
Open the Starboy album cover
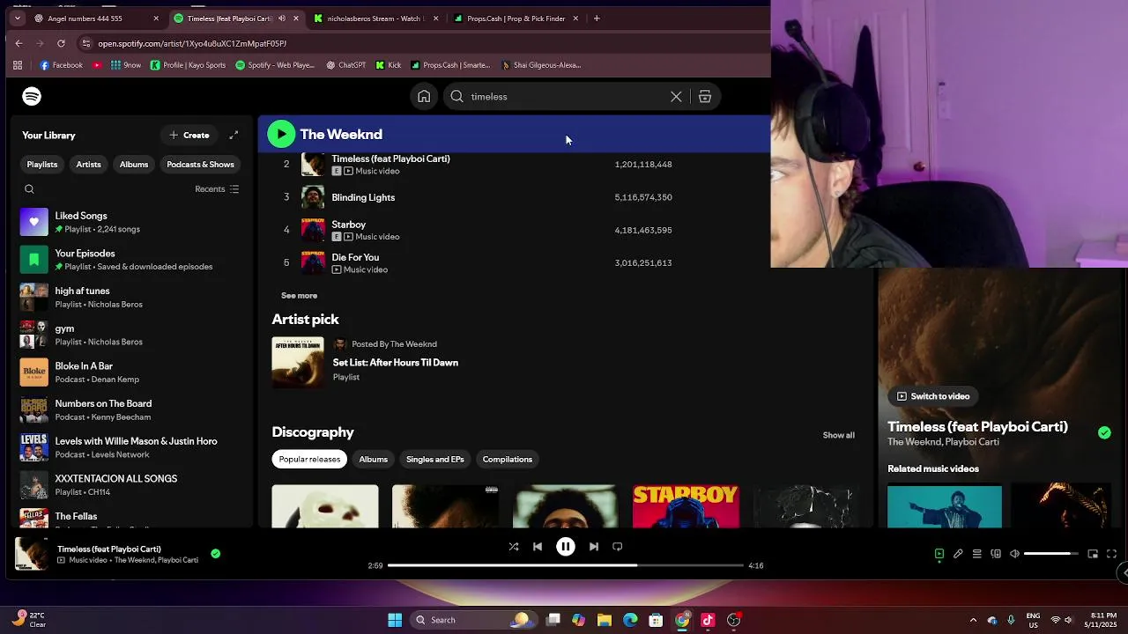coord(686,506)
